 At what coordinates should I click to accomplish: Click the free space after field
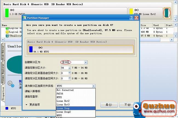[x=65, y=78]
